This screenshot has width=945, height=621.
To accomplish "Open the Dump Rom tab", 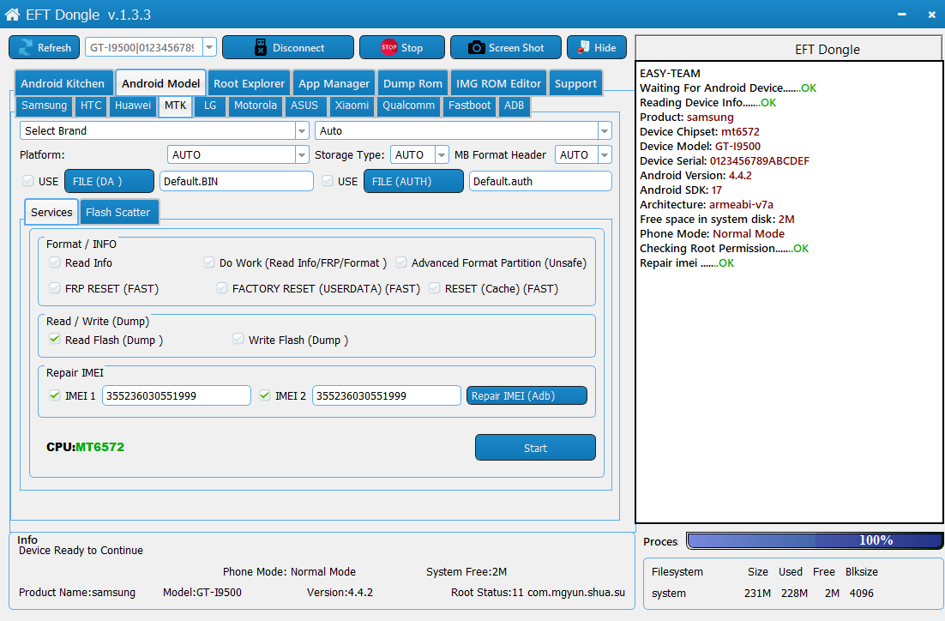I will [412, 83].
